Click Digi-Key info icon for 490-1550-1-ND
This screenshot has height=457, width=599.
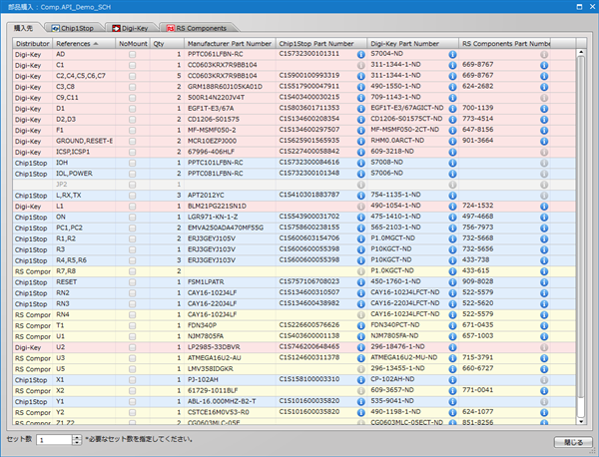coord(452,87)
